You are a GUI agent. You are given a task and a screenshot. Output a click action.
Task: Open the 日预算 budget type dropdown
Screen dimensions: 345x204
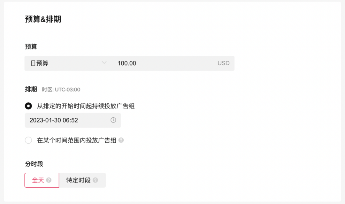68,63
